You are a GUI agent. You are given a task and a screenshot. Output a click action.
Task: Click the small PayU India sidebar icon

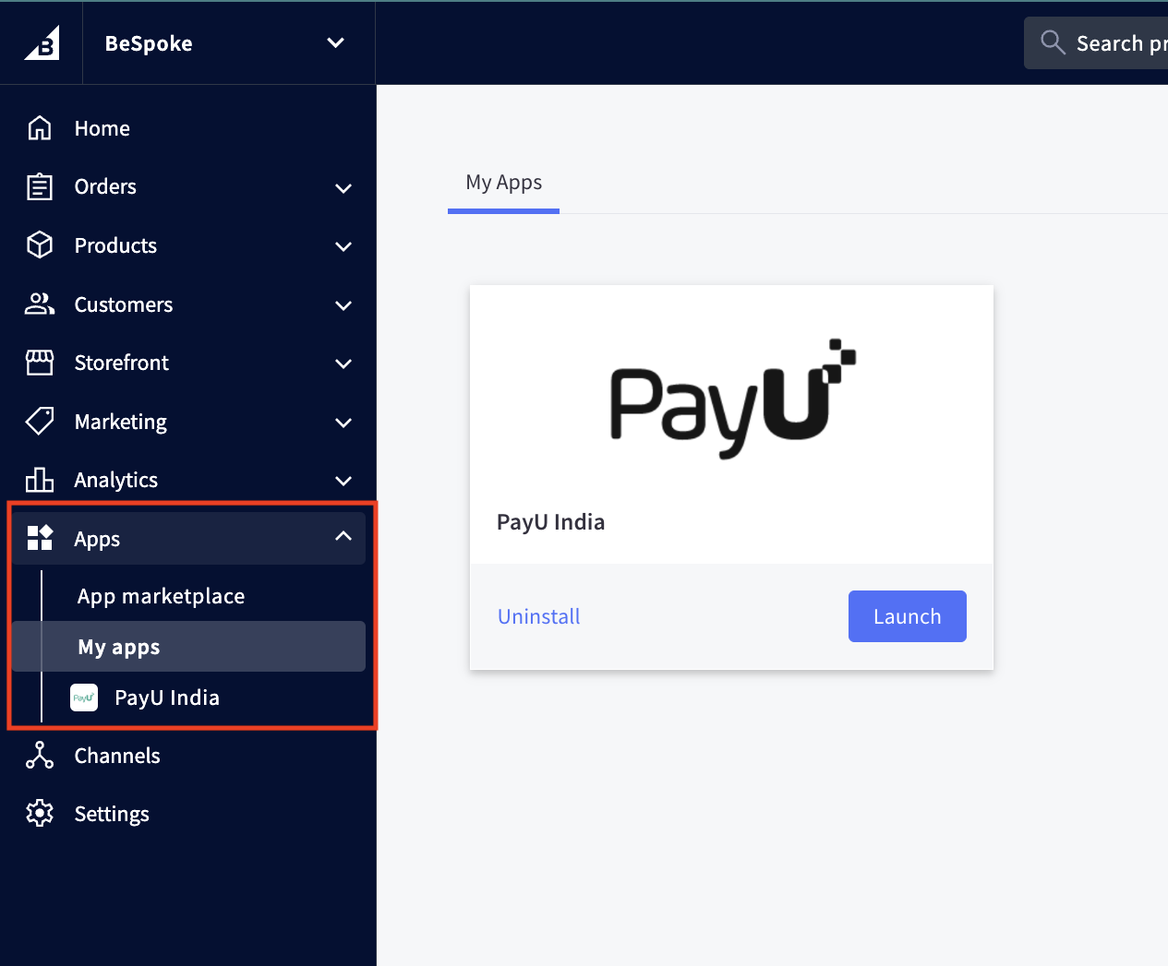pos(84,698)
